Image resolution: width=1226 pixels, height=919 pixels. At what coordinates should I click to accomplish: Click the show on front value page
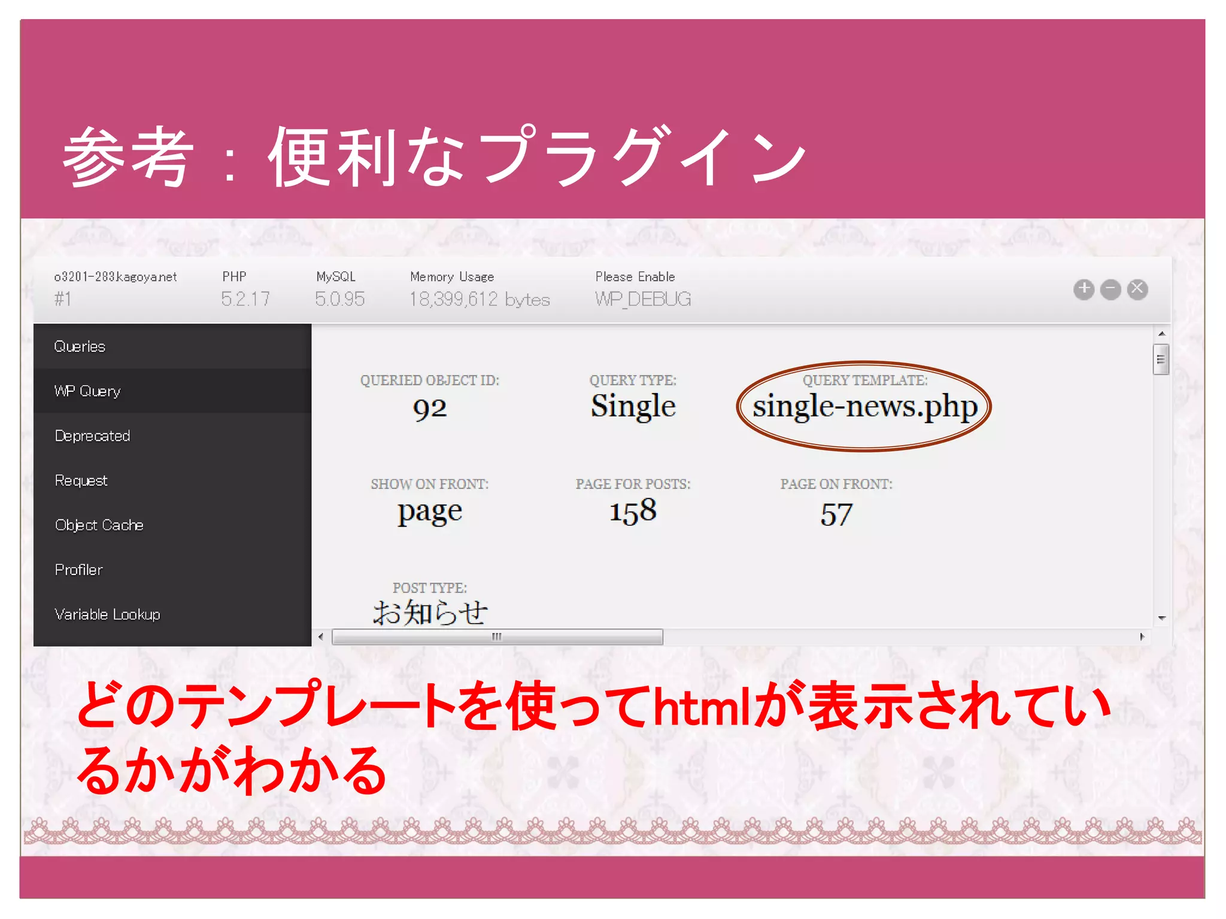tap(430, 513)
